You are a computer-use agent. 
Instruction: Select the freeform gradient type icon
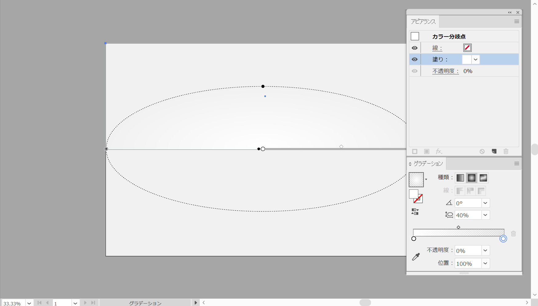[x=483, y=178]
